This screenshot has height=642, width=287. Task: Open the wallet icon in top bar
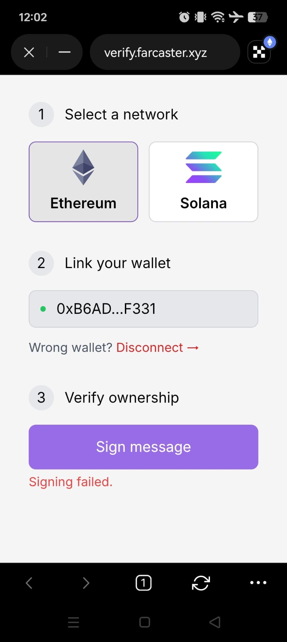[x=259, y=52]
